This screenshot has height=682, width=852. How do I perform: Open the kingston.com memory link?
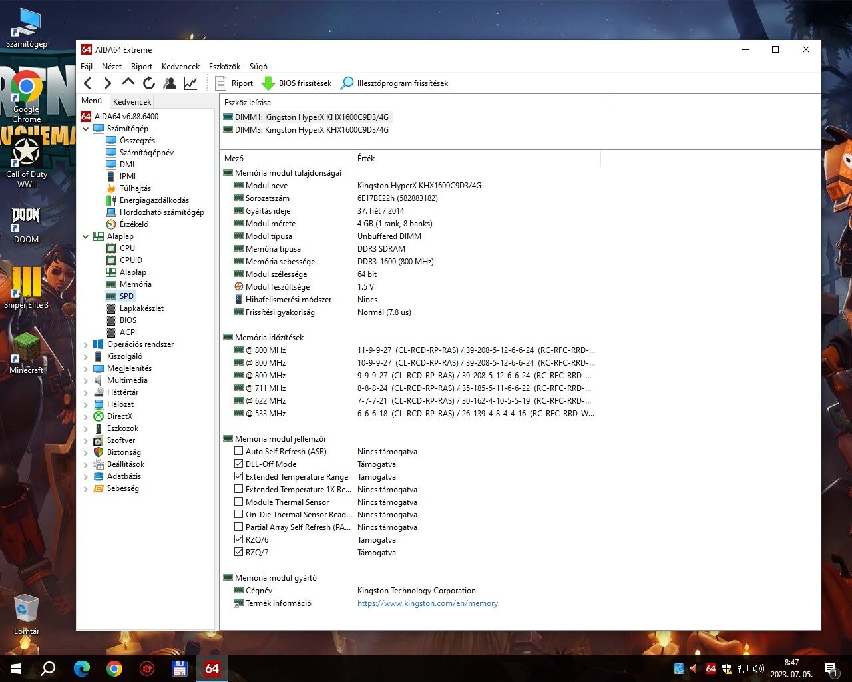(427, 603)
